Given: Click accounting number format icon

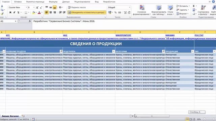Looking at the screenshot, I should tap(110, 12).
